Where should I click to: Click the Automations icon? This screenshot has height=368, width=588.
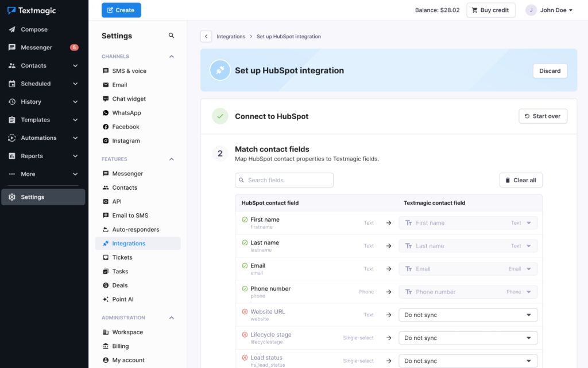12,138
